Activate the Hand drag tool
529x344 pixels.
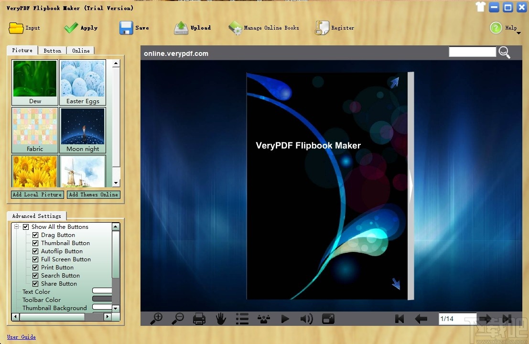(x=221, y=318)
